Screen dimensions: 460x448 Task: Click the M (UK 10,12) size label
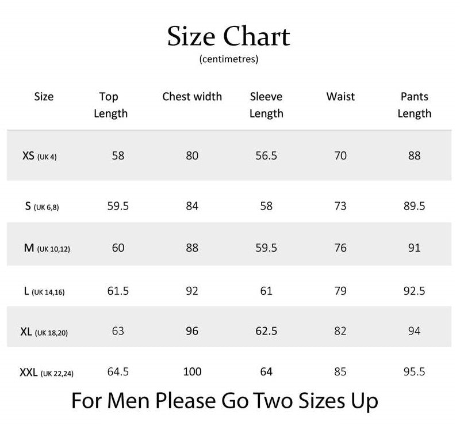click(x=47, y=249)
